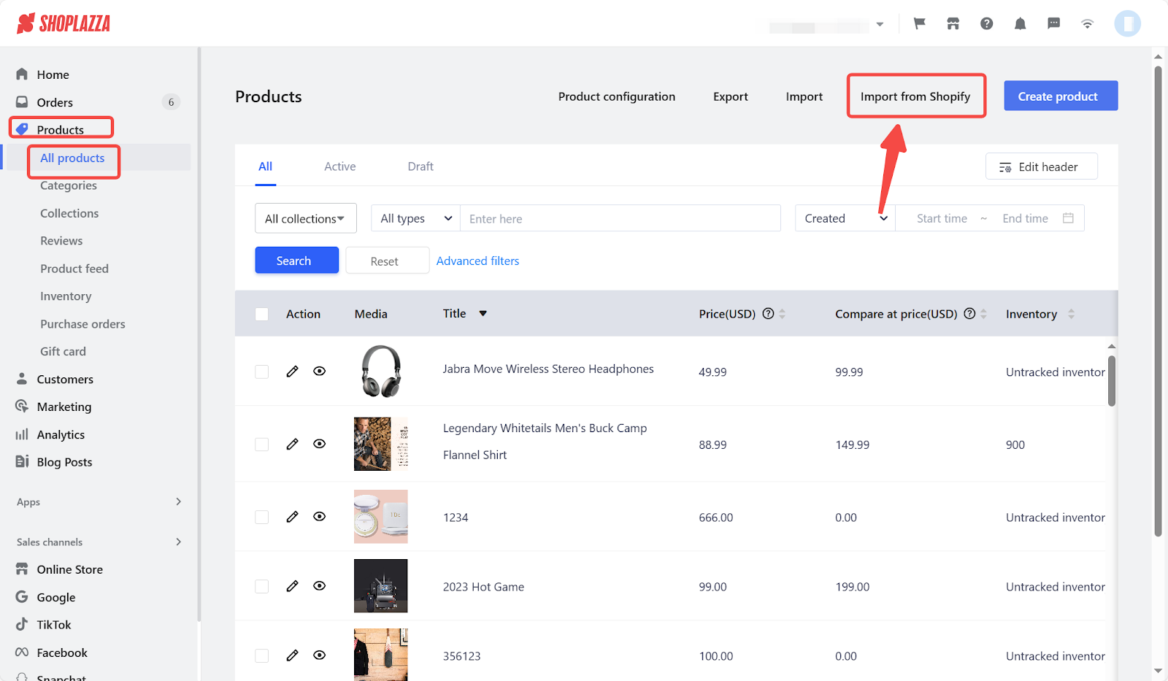Click the Start time date field
The image size is (1168, 681).
click(x=942, y=218)
